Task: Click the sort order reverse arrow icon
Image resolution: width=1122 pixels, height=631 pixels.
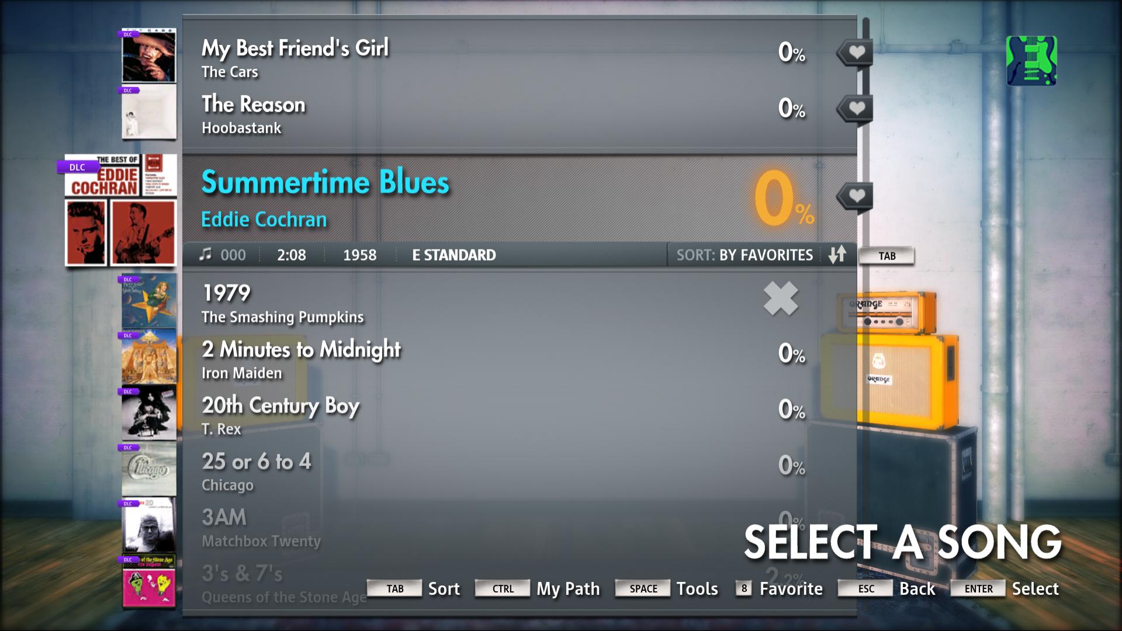Action: (x=839, y=254)
